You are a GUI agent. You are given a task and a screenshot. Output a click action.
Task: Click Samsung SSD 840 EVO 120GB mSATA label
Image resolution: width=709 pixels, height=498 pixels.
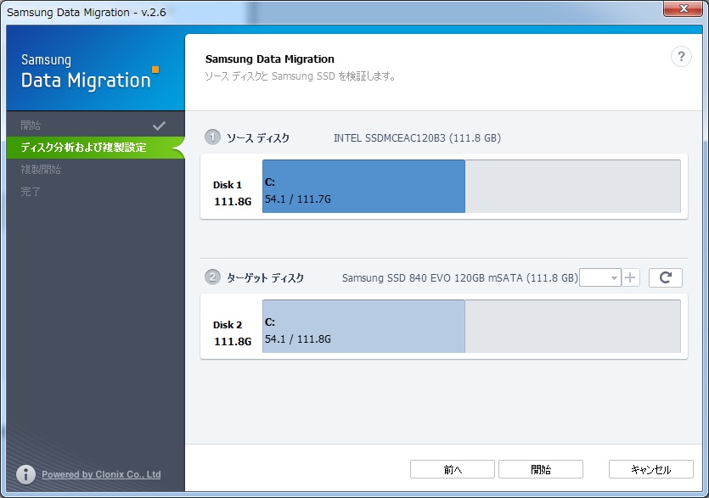coord(460,278)
